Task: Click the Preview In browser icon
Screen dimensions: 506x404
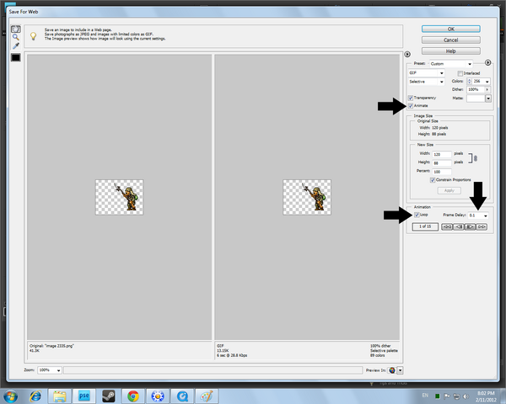Action: tap(392, 370)
